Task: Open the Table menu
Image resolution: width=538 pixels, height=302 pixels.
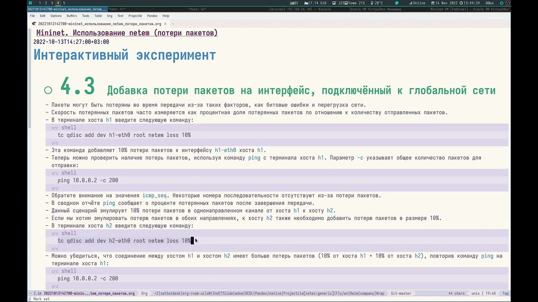Action: [98, 16]
